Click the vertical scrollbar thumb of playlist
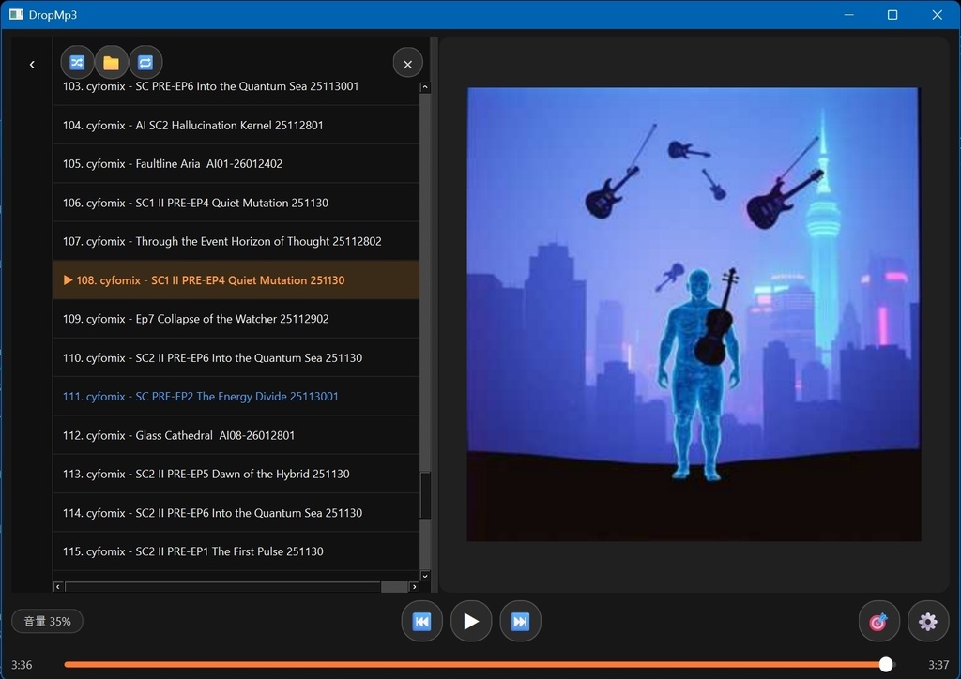961x679 pixels. point(425,495)
